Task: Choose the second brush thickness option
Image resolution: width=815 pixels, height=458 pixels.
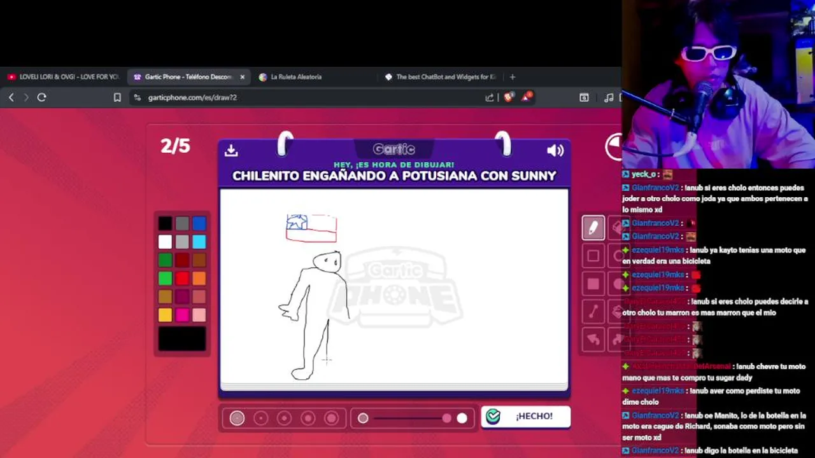Action: [260, 418]
